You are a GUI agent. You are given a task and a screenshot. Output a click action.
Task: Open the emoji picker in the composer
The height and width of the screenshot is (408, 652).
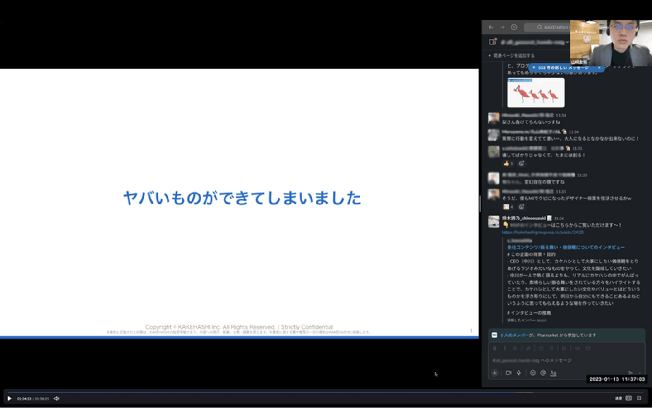pyautogui.click(x=533, y=373)
